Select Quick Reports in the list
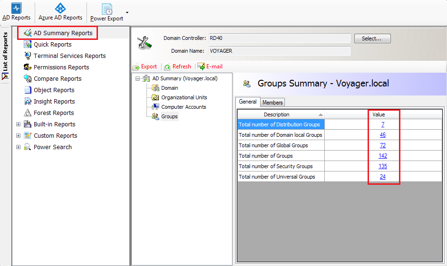 (52, 45)
